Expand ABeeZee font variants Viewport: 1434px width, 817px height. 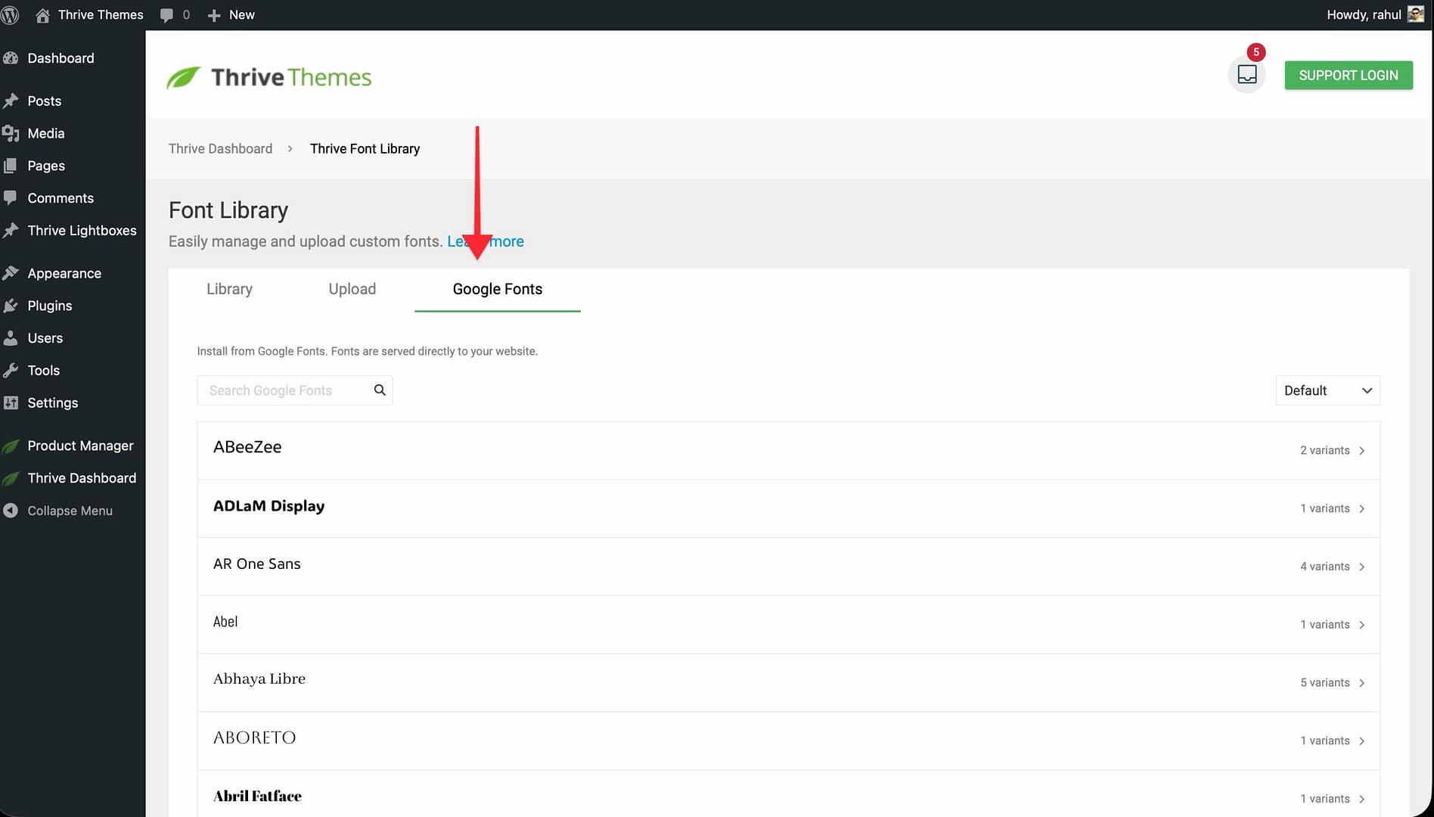coord(1361,451)
